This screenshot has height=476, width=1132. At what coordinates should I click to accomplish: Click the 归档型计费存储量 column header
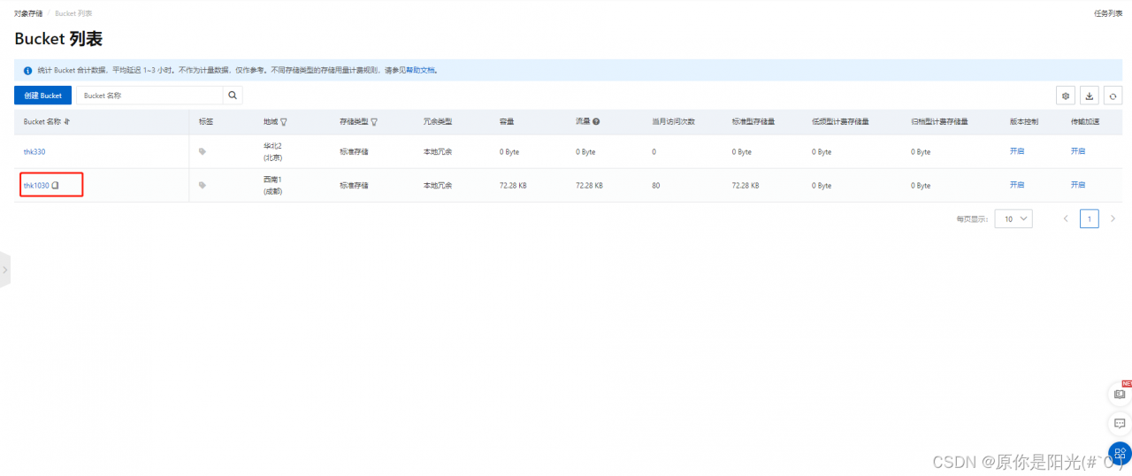939,122
